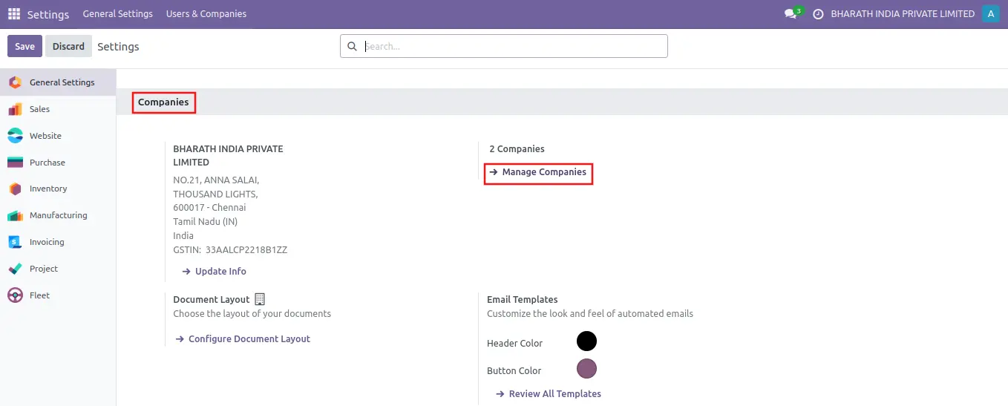The width and height of the screenshot is (1008, 406).
Task: Open the Manage Companies link
Action: 538,172
